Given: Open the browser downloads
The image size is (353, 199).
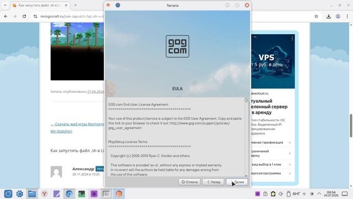Looking at the screenshot, I should click(x=329, y=16).
